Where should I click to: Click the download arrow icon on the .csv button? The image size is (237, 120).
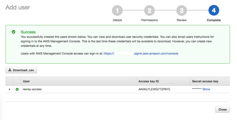(10, 70)
